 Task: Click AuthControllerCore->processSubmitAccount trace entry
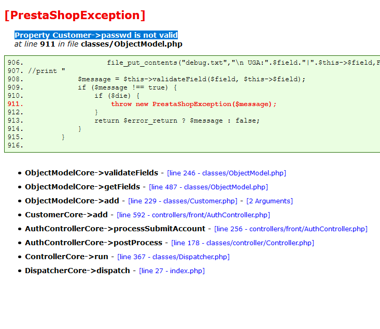point(115,229)
